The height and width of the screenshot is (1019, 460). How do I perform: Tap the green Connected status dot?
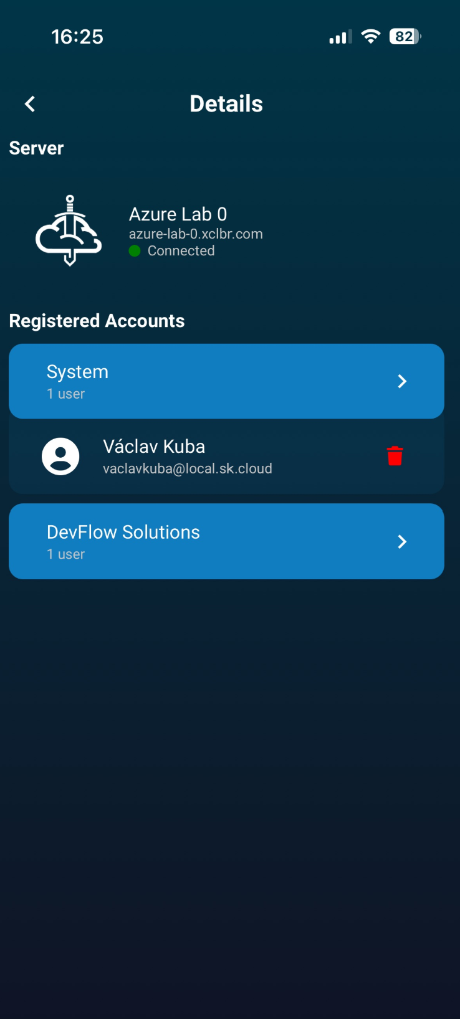tap(135, 251)
